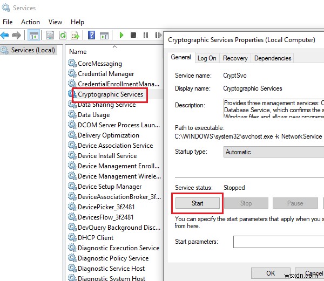324x281 pixels.
Task: Select the Device Install Service row
Action: [x=107, y=156]
